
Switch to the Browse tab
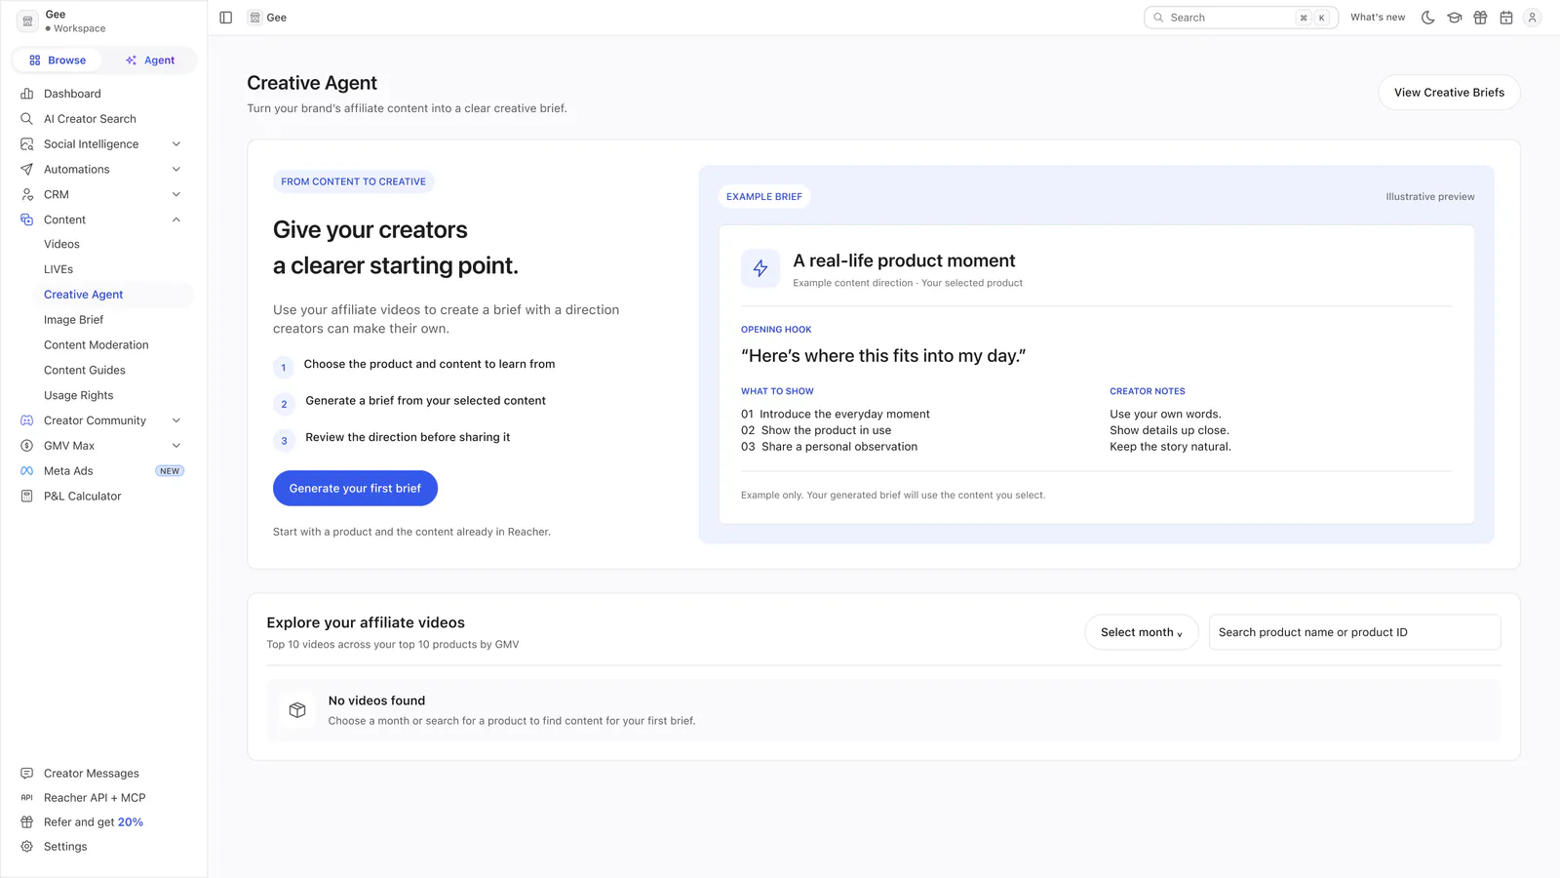coord(58,60)
